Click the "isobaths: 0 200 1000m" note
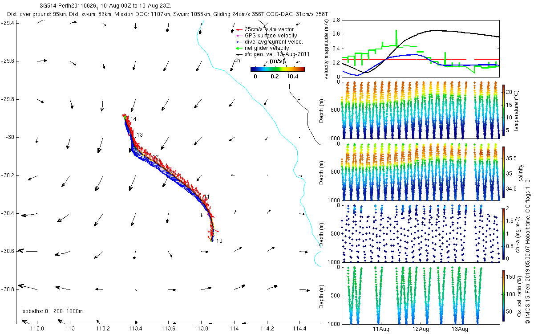The image size is (534, 334). click(52, 311)
